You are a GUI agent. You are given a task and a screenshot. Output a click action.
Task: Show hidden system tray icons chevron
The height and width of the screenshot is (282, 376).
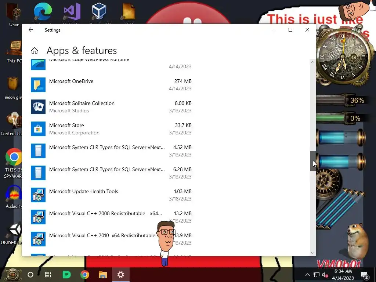pyautogui.click(x=307, y=275)
